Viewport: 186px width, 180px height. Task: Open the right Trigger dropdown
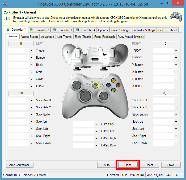(x=176, y=51)
